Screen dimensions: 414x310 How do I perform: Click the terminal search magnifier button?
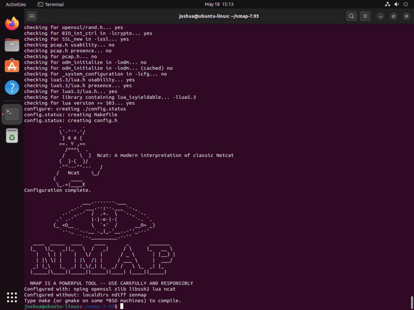pos(351,16)
